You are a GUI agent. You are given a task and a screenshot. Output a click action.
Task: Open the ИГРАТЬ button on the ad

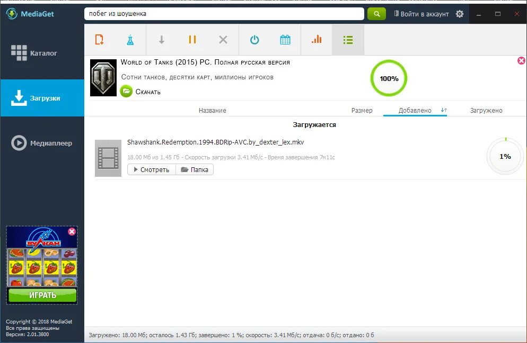click(x=41, y=295)
